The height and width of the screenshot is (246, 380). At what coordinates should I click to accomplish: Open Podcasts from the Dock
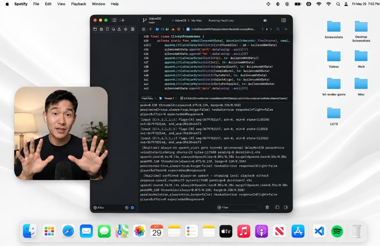pos(262,231)
